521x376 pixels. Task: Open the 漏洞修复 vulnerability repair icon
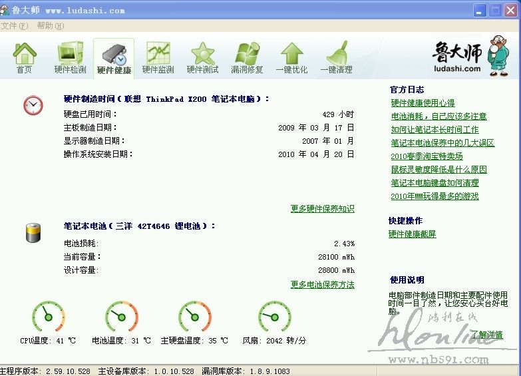pos(247,57)
